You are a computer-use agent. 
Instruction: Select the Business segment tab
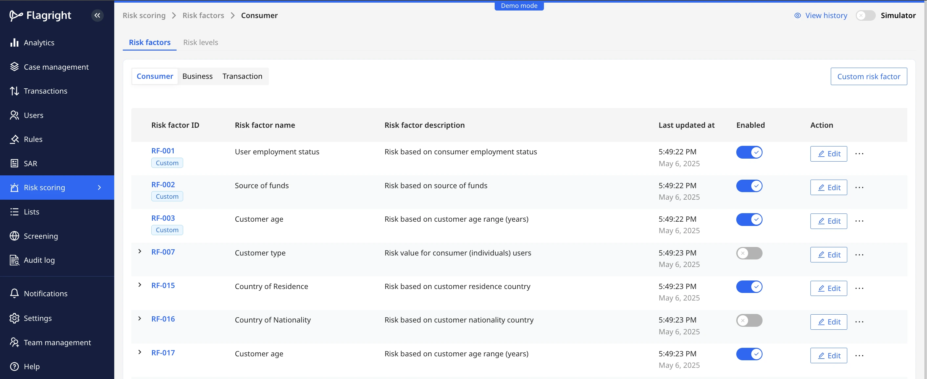tap(197, 76)
